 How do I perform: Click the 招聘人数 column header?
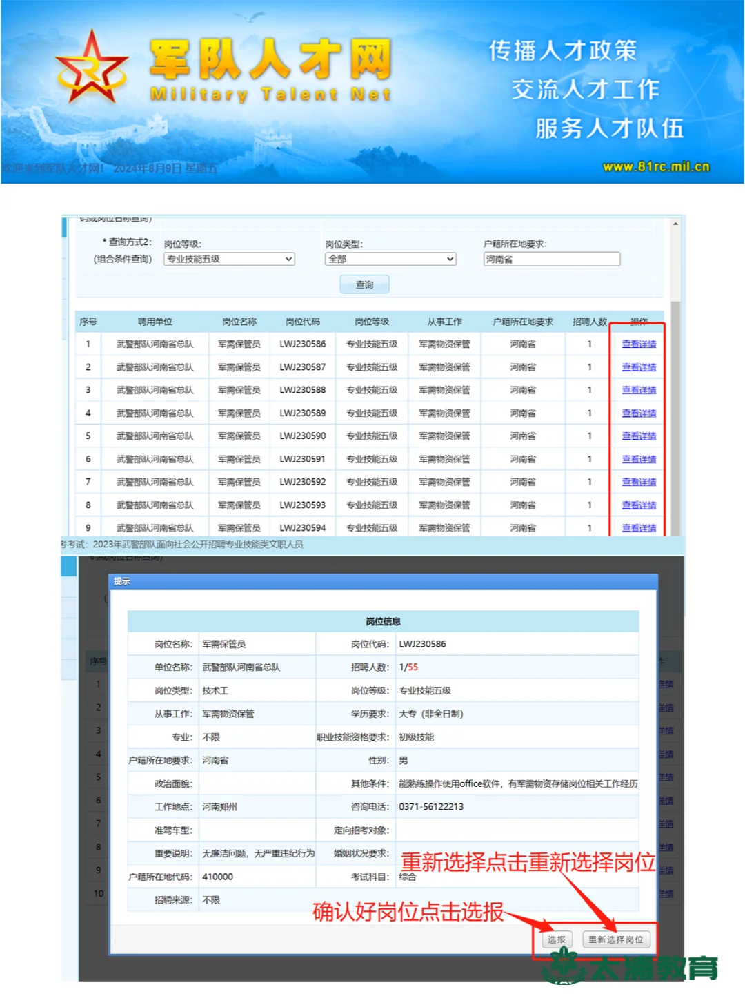point(590,322)
